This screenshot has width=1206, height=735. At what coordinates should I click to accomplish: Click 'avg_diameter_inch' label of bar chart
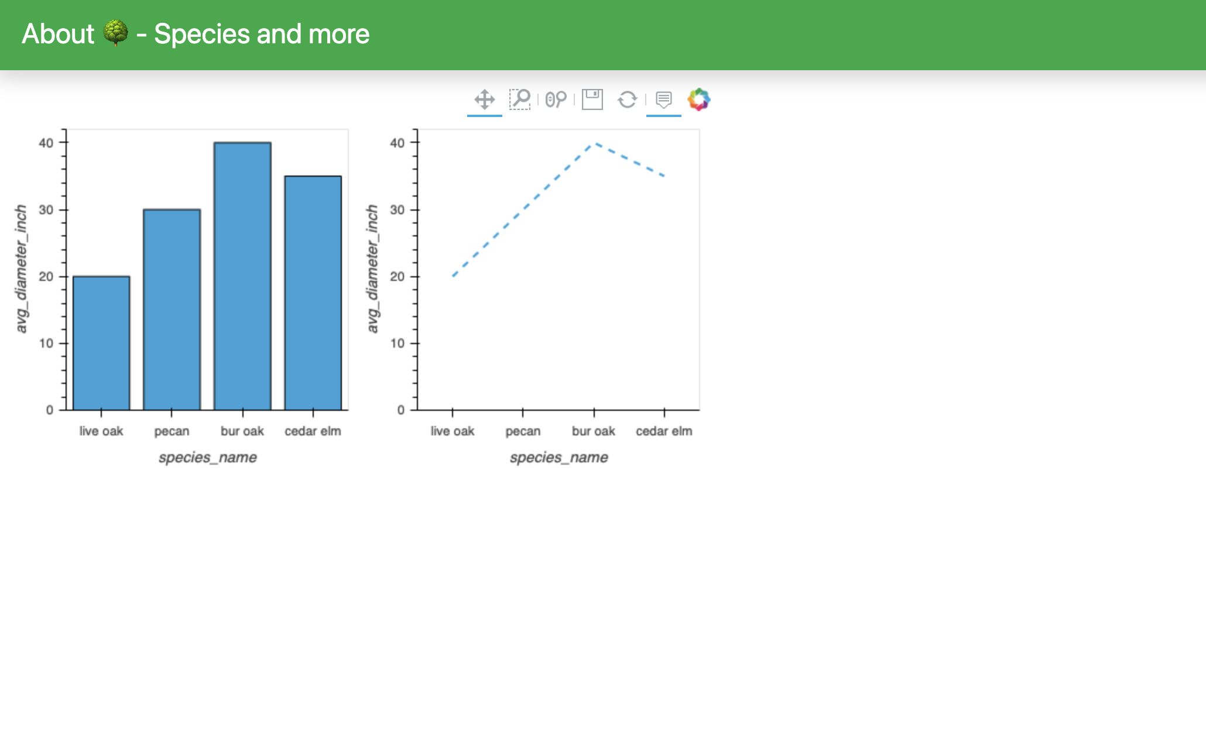click(x=21, y=269)
